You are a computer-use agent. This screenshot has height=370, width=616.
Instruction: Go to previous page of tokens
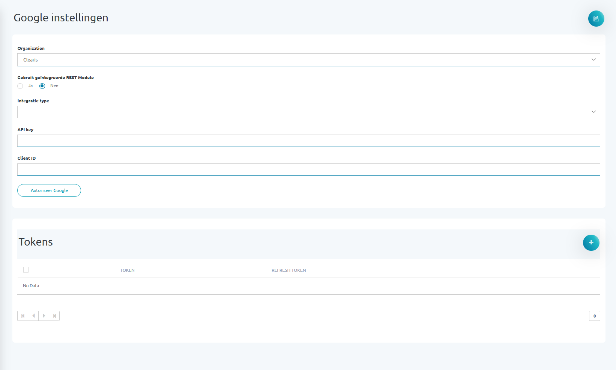click(33, 316)
